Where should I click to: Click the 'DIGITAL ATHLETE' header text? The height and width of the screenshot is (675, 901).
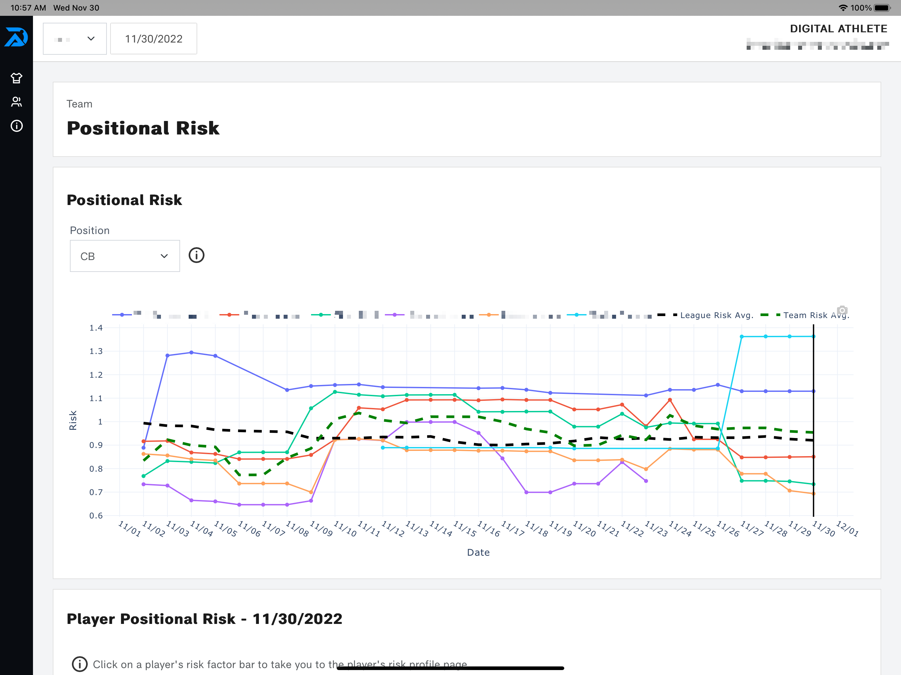(838, 28)
